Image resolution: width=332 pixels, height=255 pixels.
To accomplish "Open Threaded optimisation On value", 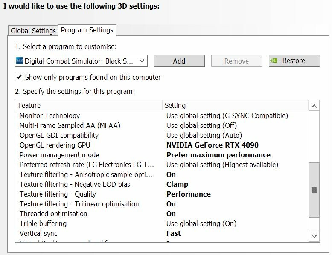I will [x=171, y=214].
